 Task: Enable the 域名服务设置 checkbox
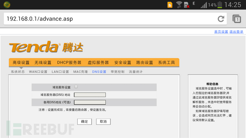click(76, 87)
